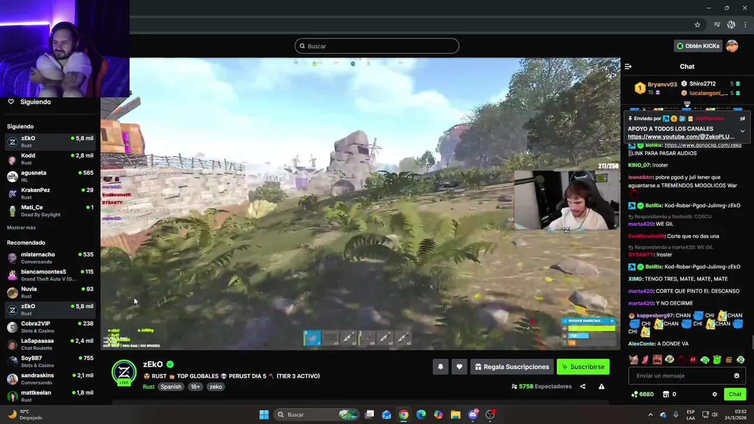Click the Obtén KICKs button

(x=697, y=46)
